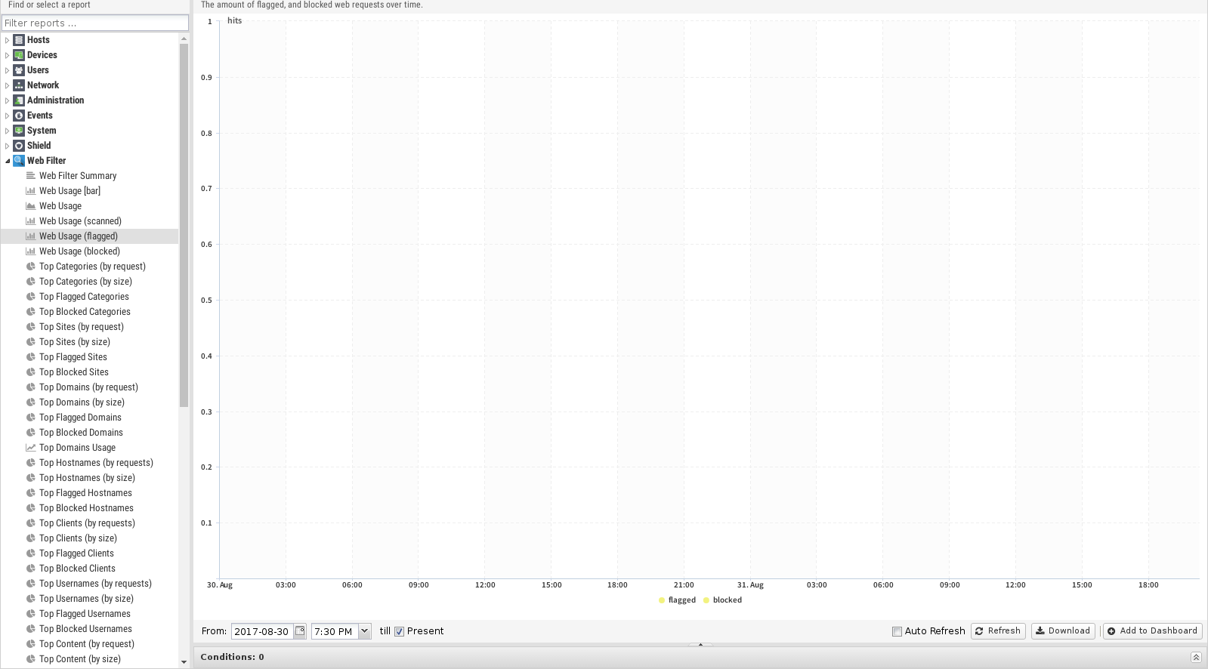Expand the Users tree node

point(8,70)
